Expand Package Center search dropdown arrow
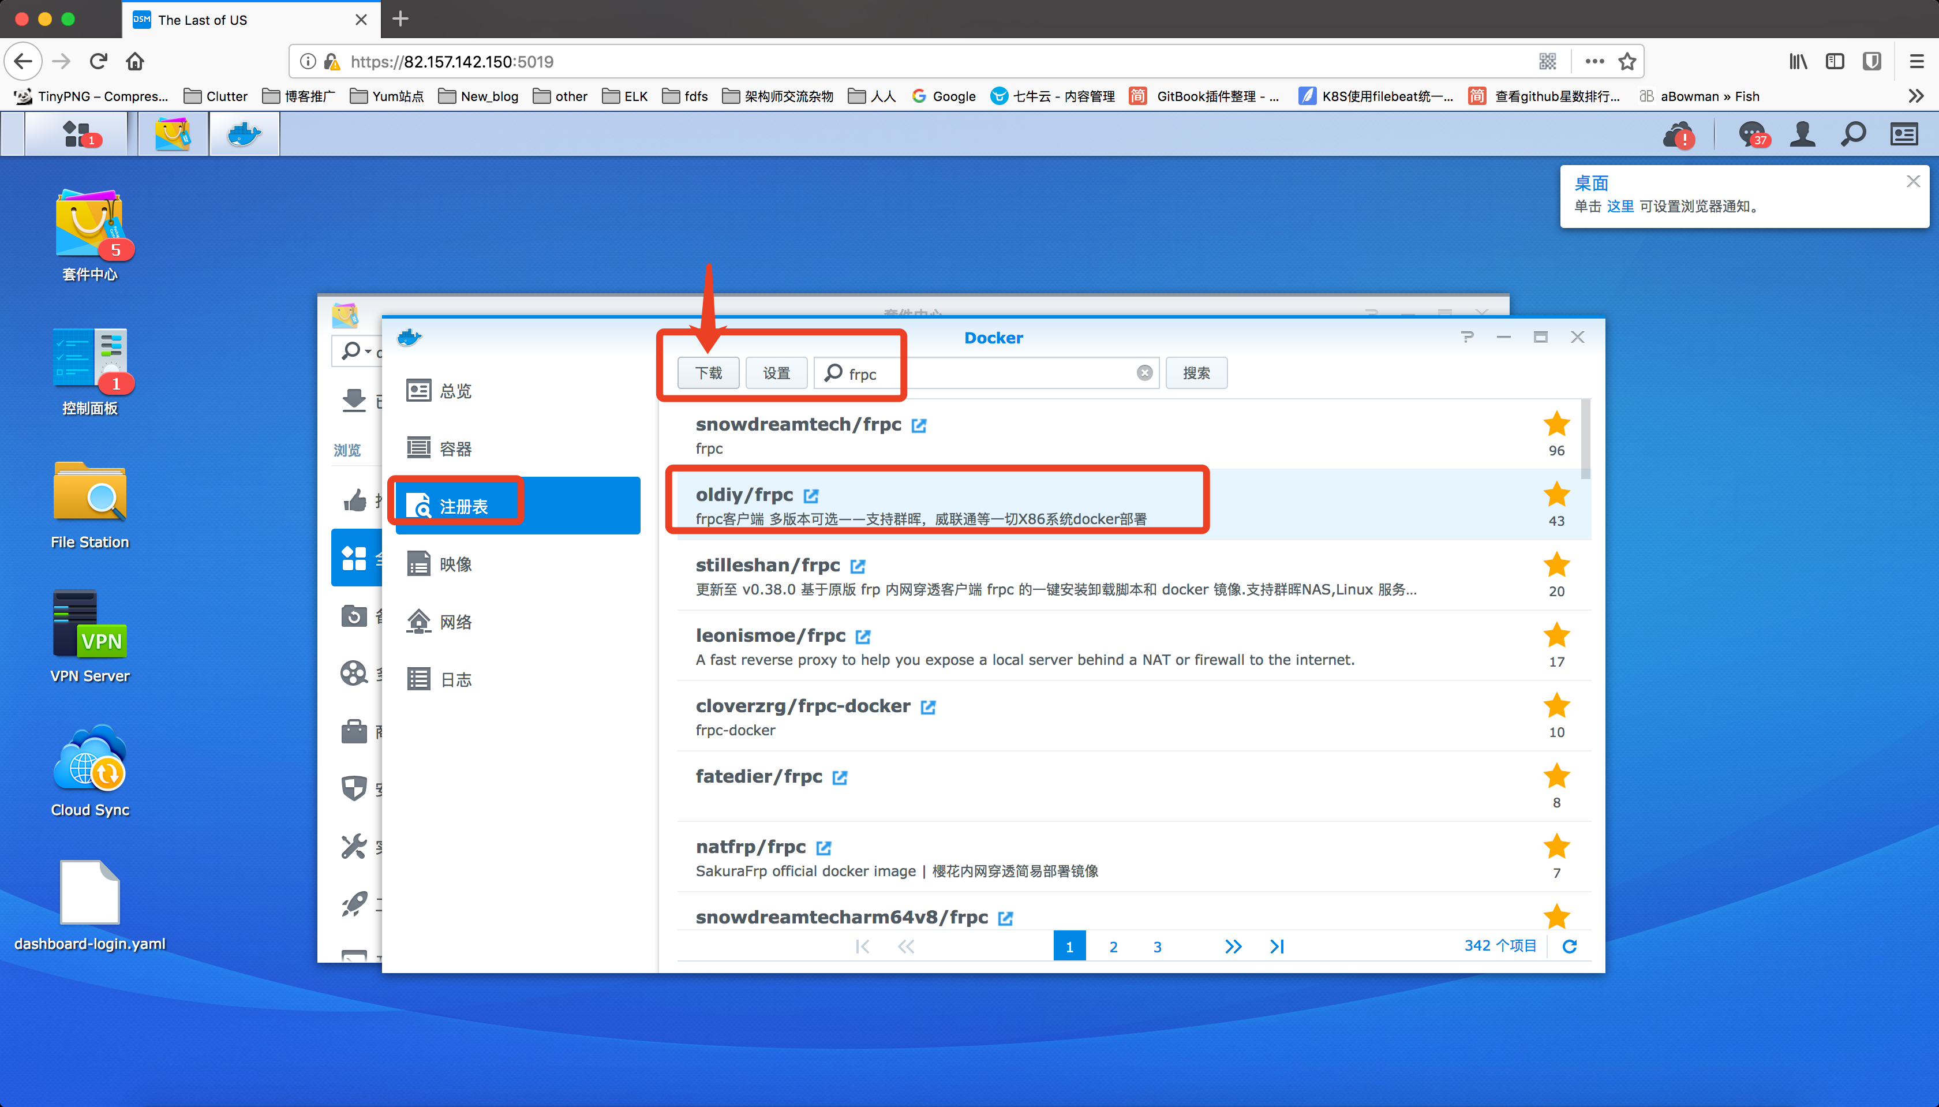 click(x=368, y=351)
